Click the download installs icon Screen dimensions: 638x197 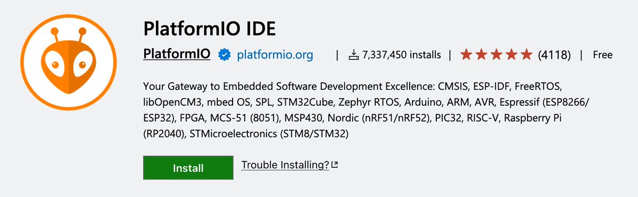tap(353, 55)
